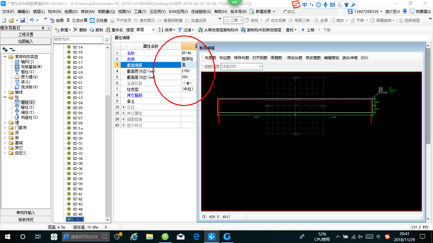Click the 过滤 filter funnel

(186, 30)
